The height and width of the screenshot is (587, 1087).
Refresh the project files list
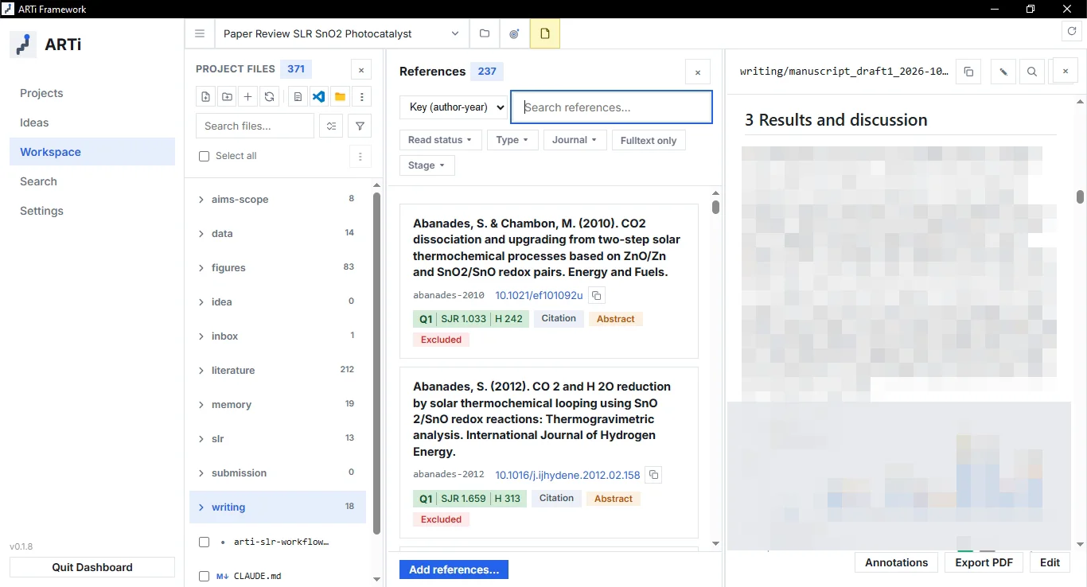click(x=270, y=96)
